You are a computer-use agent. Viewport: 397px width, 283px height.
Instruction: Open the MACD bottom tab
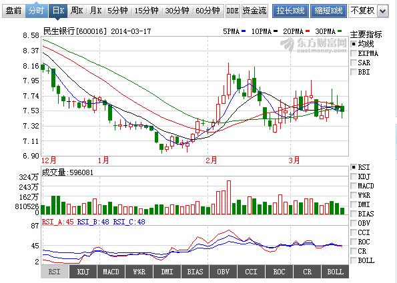[111, 272]
